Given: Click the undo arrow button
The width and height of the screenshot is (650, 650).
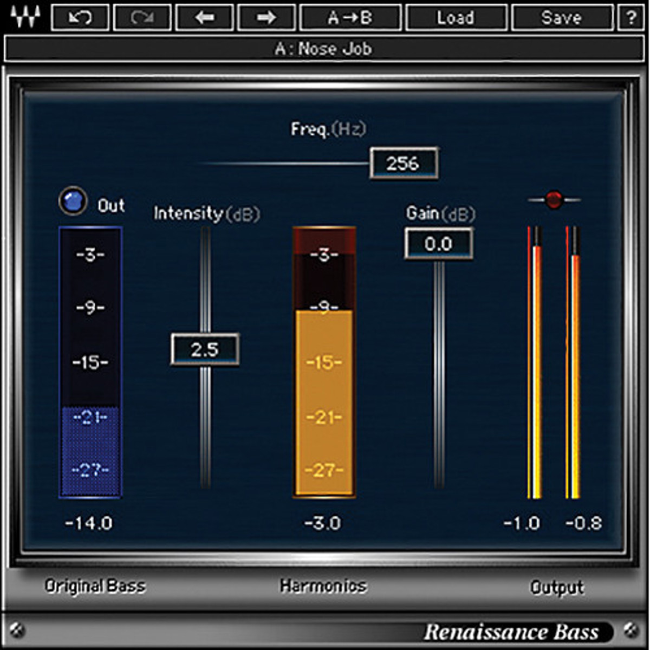Looking at the screenshot, I should point(80,18).
